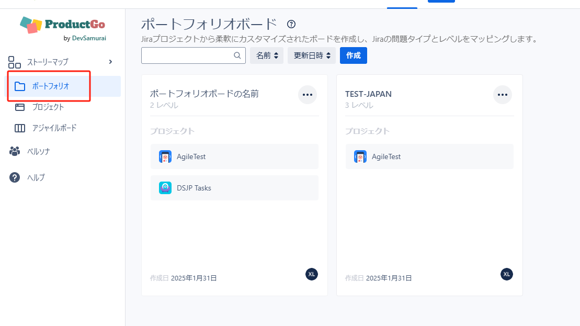The width and height of the screenshot is (580, 326).
Task: Click the search magnifier icon
Action: click(x=237, y=55)
